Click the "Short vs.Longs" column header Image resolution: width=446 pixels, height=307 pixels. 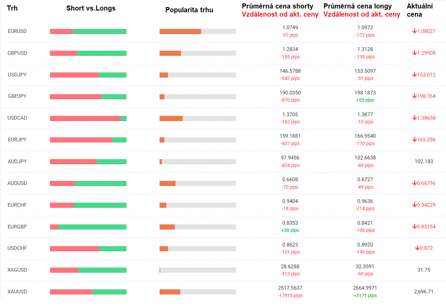pyautogui.click(x=91, y=8)
